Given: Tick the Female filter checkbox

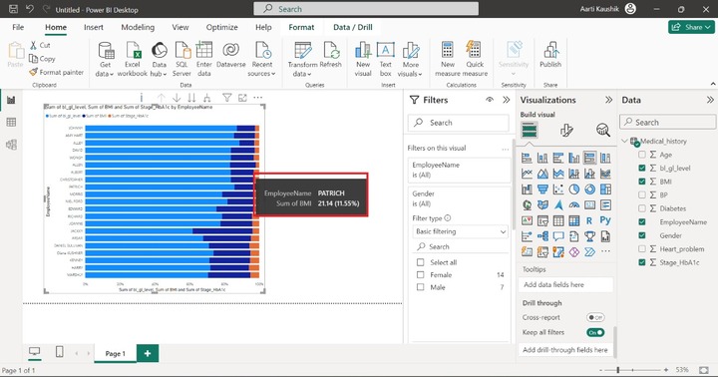Looking at the screenshot, I should pos(421,275).
